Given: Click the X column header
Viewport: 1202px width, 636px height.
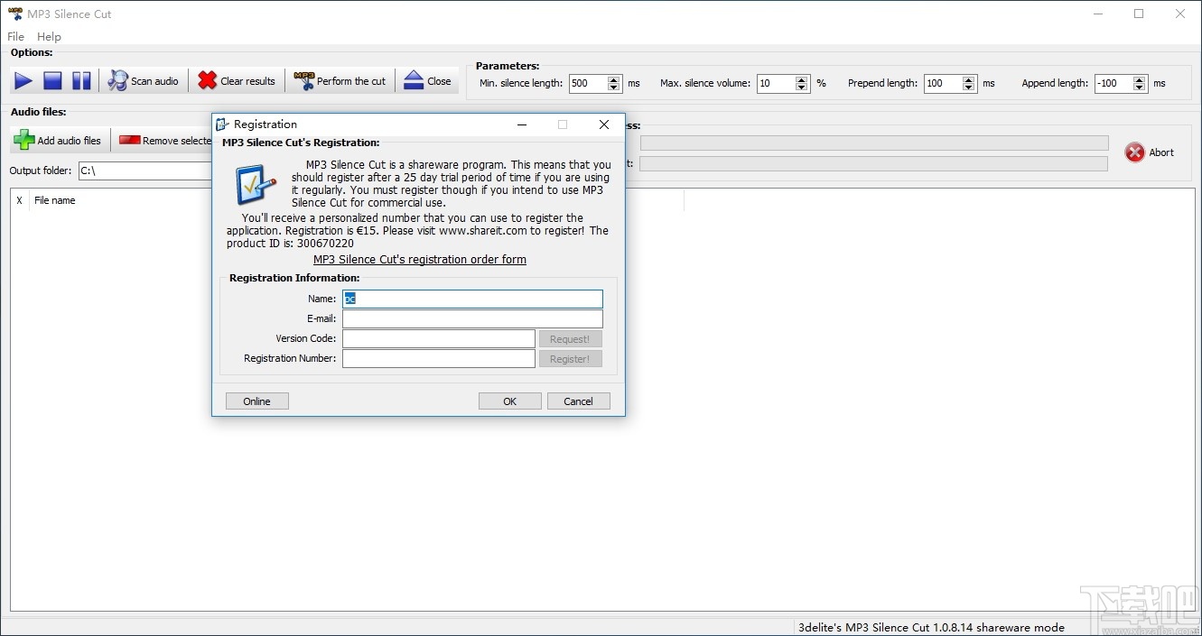Looking at the screenshot, I should click(20, 200).
